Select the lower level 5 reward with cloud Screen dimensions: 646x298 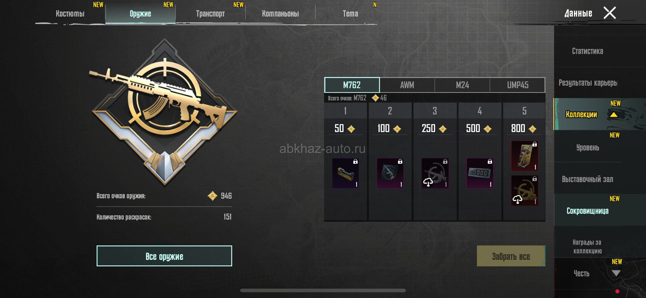(x=525, y=190)
